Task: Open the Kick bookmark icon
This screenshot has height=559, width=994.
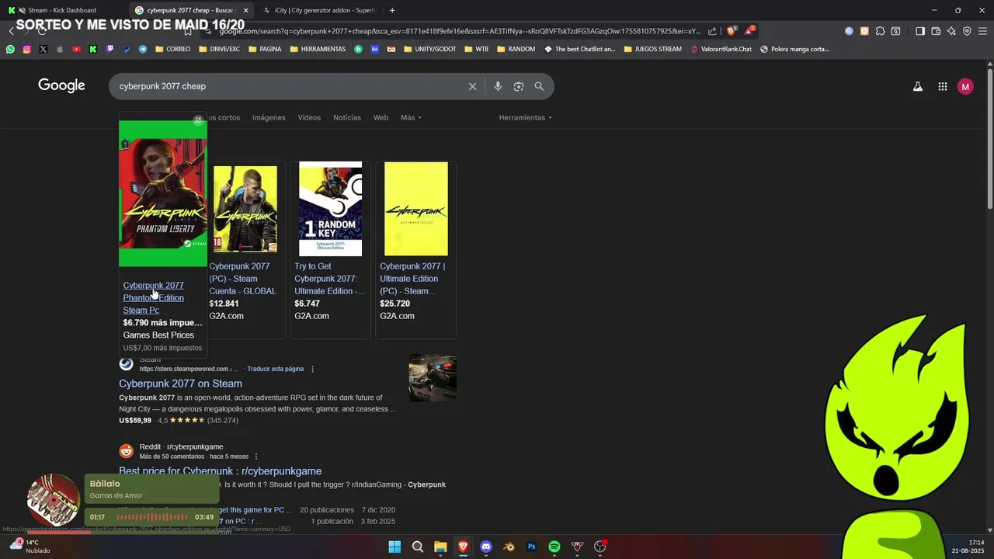Action: tap(93, 49)
